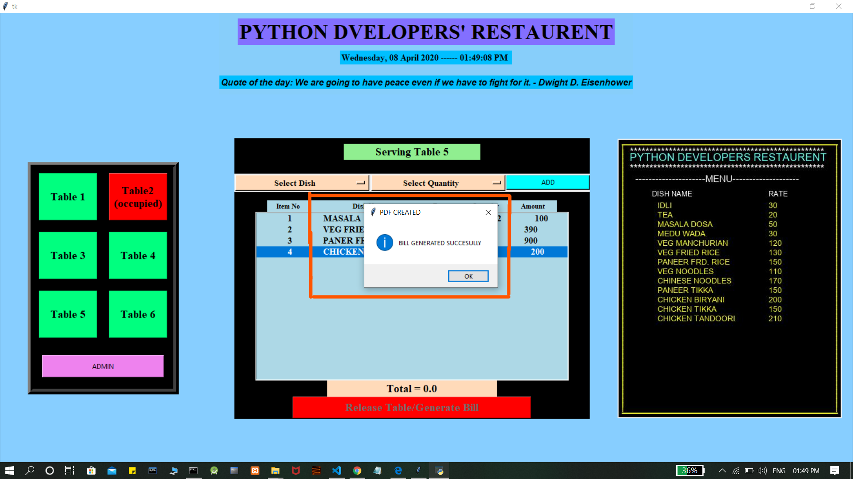Open the ADMIN panel
Viewport: 853px width, 479px height.
pyautogui.click(x=103, y=366)
